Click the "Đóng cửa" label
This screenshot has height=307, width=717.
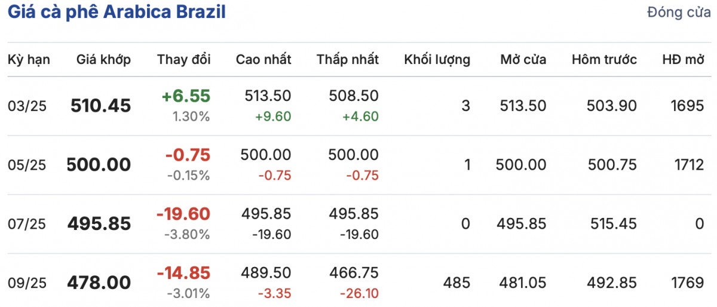click(678, 13)
